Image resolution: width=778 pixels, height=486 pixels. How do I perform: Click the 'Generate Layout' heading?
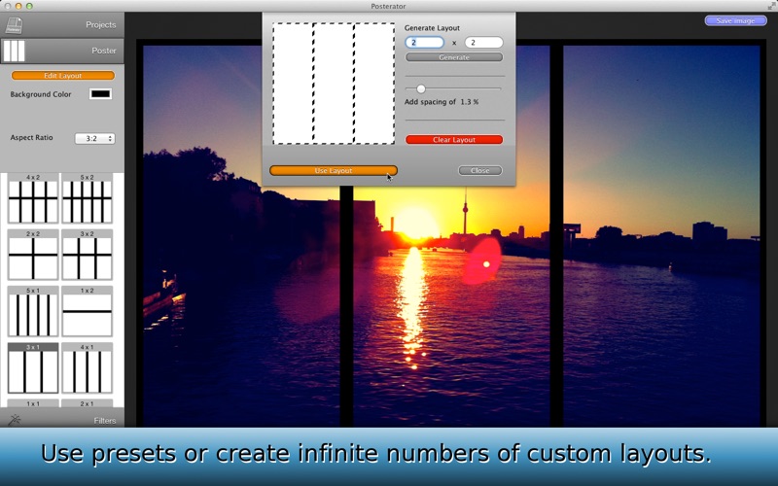[432, 28]
